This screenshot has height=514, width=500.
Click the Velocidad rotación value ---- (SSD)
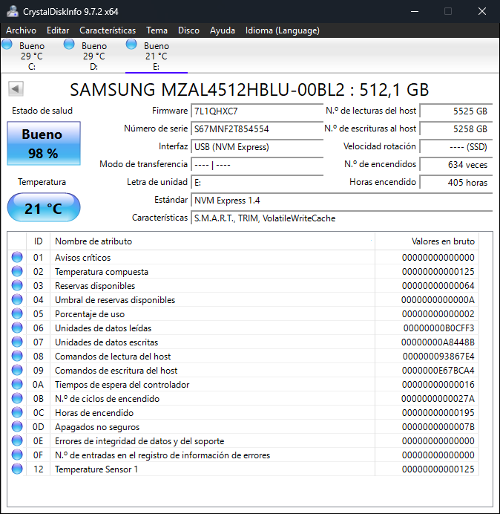coord(456,146)
